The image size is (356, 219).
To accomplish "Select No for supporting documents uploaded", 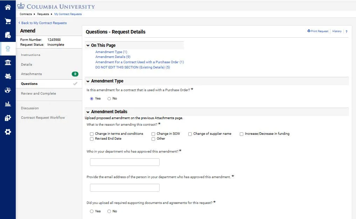I will coord(109,211).
